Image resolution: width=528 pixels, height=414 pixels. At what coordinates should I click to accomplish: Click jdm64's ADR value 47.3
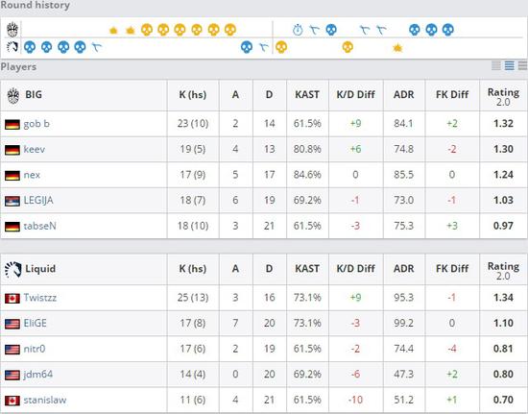point(404,375)
